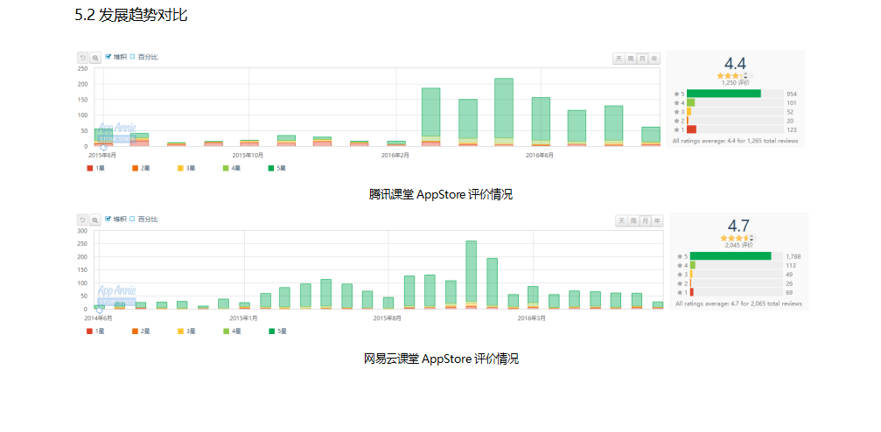
Task: Click the 2016年6月 axis label in the 腾讯课堂 chart
Action: (x=540, y=155)
